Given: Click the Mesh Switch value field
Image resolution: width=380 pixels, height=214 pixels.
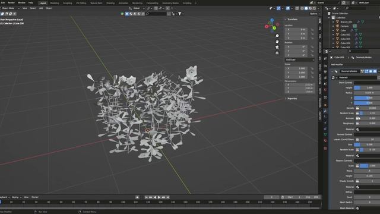Looking at the screenshot, I should click(x=367, y=202).
